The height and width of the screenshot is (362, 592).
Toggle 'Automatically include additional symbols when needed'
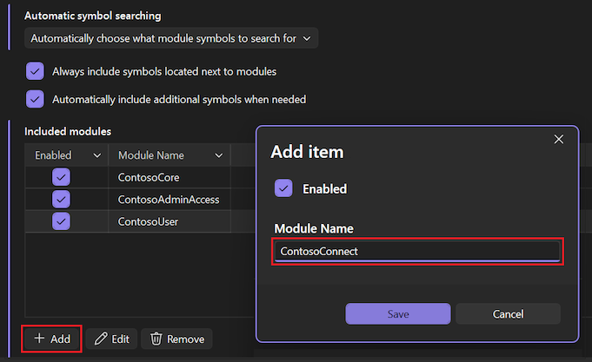click(x=35, y=99)
